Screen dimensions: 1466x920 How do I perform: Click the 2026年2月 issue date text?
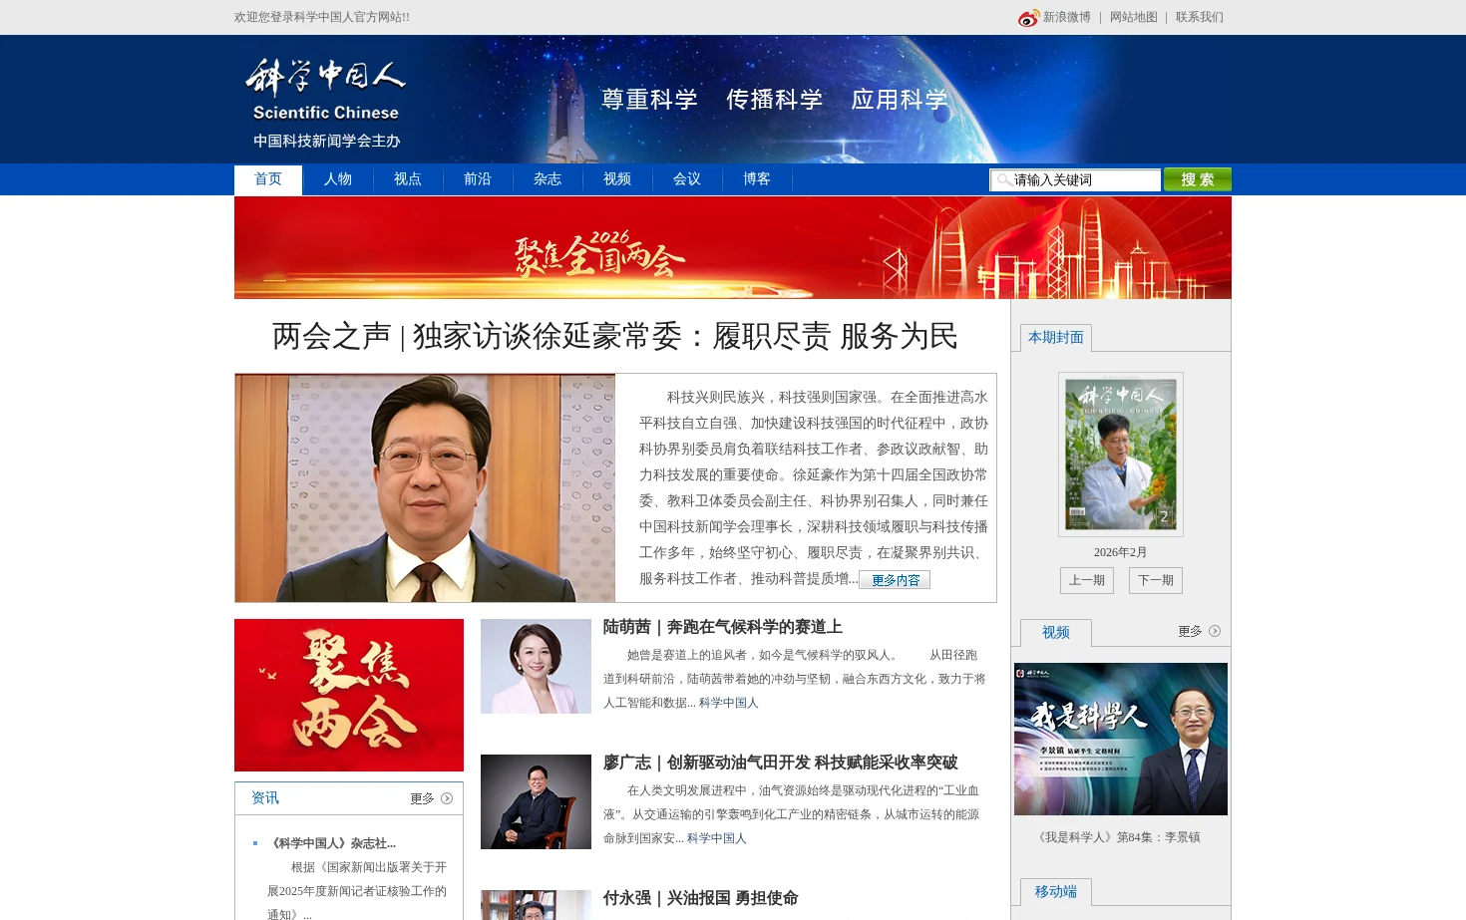pos(1121,552)
